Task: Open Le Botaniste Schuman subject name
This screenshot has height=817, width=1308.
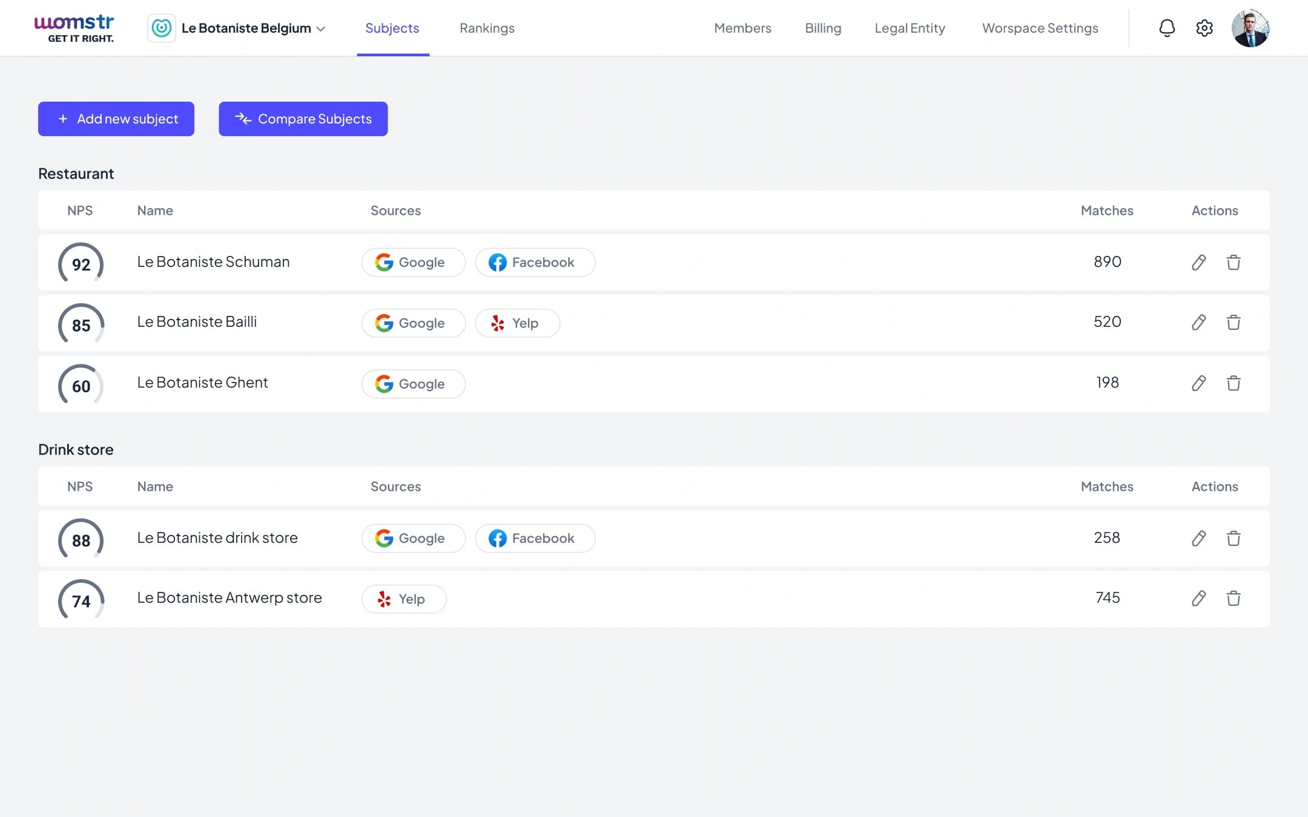Action: [213, 261]
